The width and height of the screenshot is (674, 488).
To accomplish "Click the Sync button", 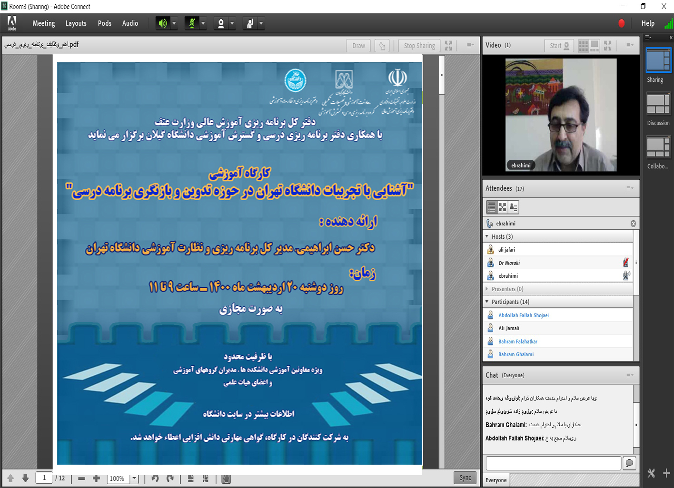I will [465, 478].
